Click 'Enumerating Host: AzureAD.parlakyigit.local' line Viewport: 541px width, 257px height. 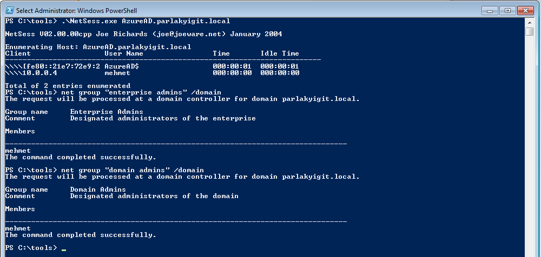[98, 47]
